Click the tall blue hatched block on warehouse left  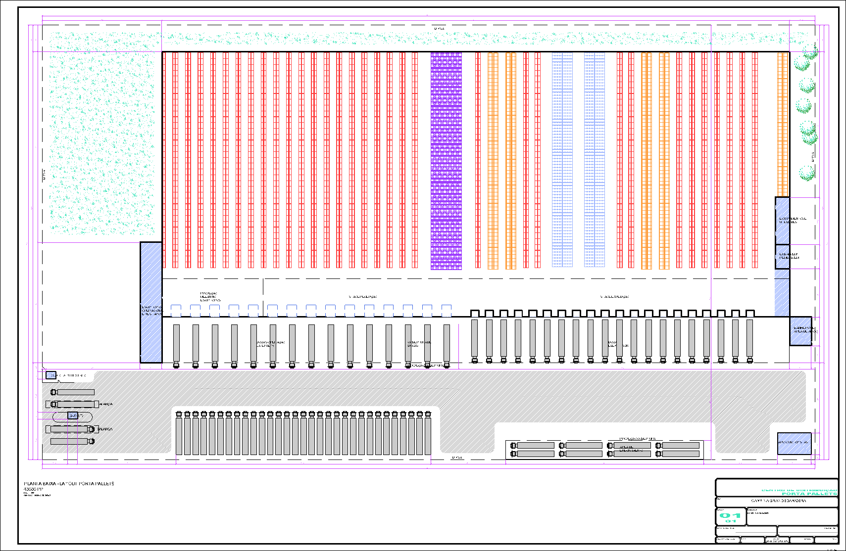[x=151, y=302]
